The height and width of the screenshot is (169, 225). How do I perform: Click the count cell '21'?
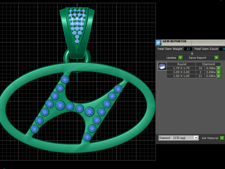point(200,76)
